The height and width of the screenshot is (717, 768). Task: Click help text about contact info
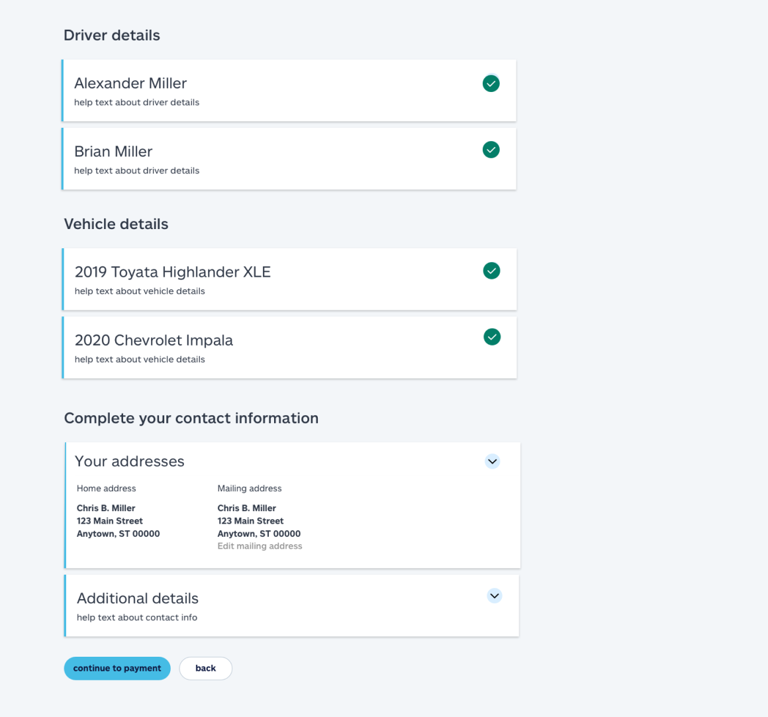tap(137, 618)
